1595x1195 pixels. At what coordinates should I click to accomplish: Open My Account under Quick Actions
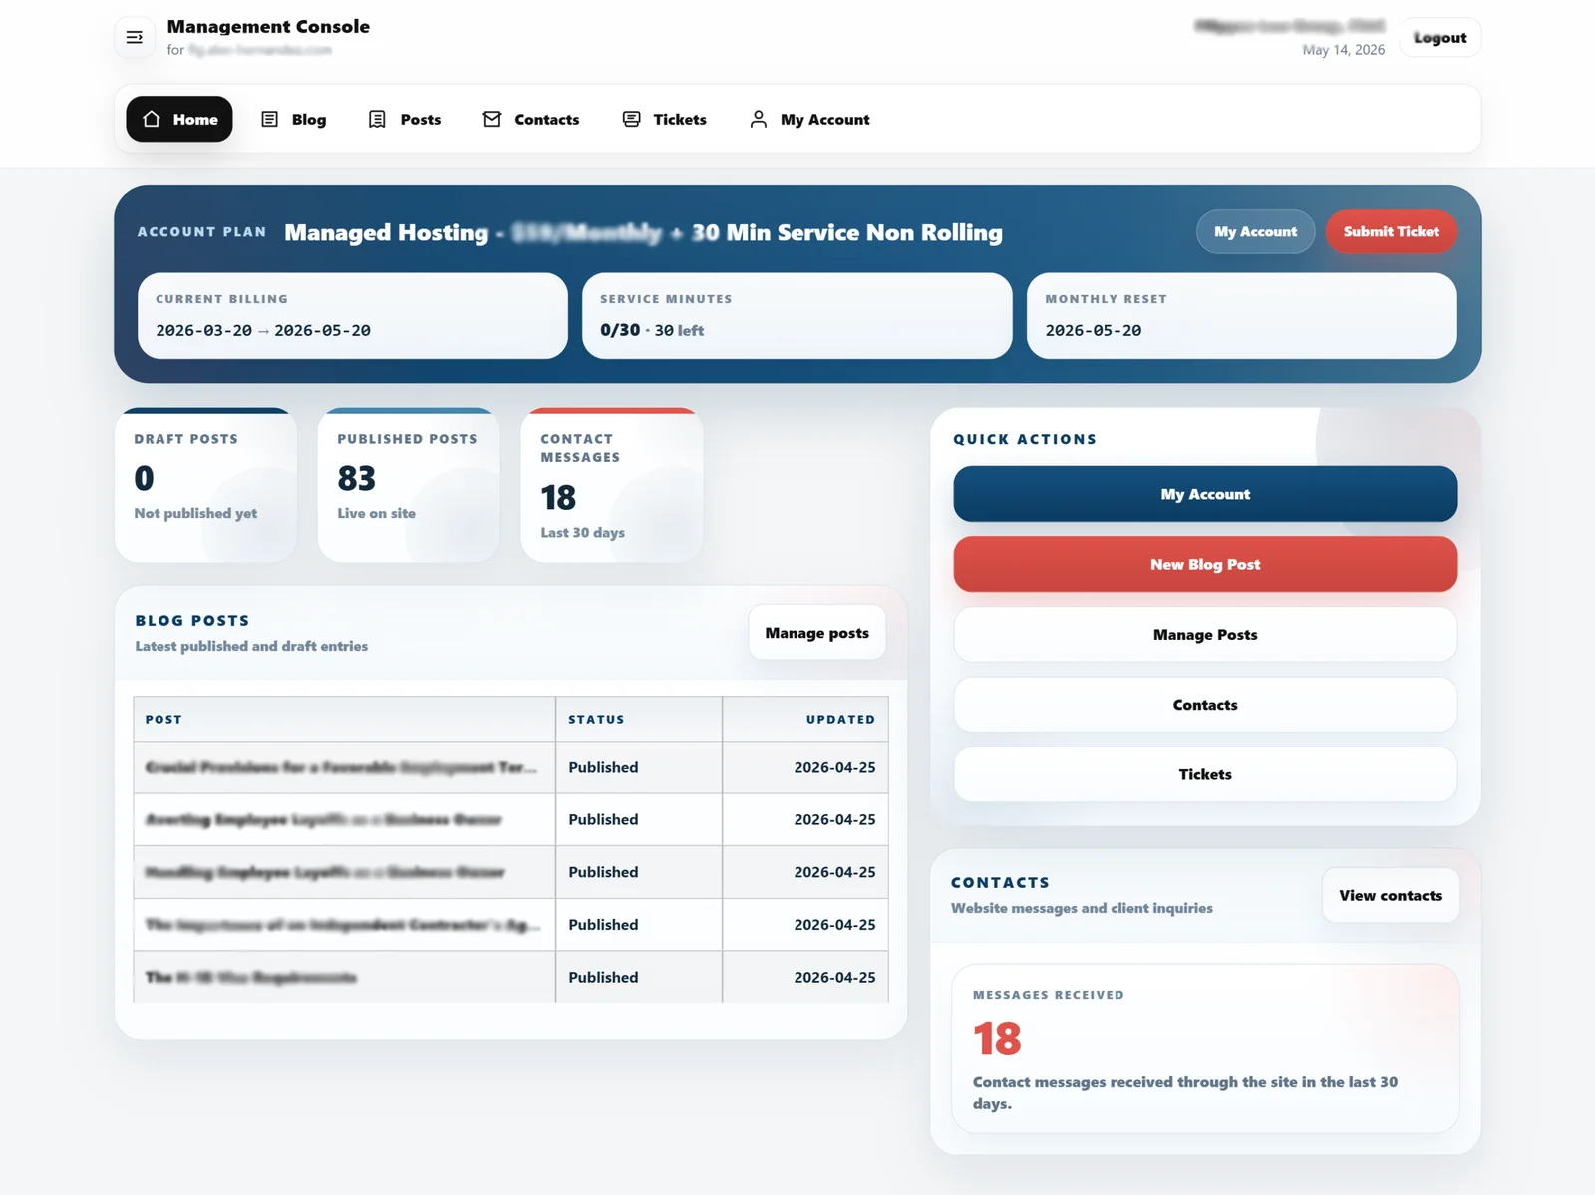pyautogui.click(x=1205, y=494)
